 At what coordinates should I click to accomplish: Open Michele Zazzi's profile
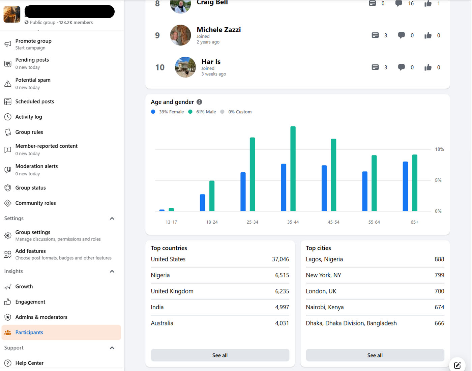[x=218, y=30]
